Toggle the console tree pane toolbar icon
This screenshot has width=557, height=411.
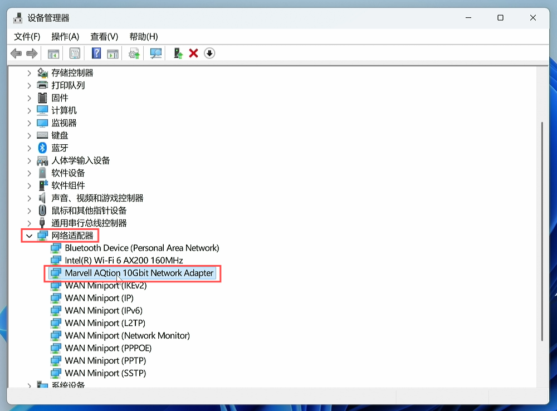(x=53, y=53)
